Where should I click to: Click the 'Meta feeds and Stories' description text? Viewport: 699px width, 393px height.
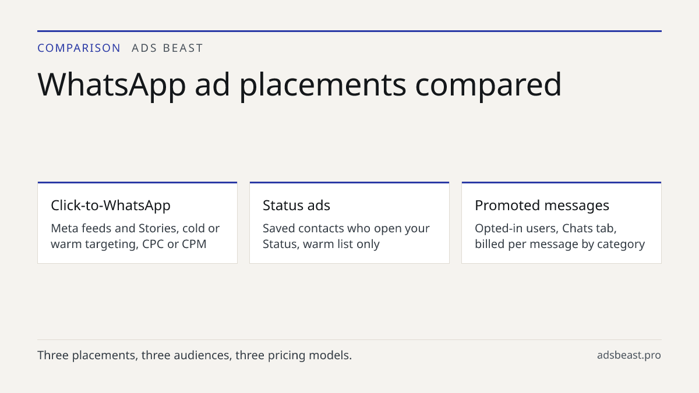tap(135, 236)
